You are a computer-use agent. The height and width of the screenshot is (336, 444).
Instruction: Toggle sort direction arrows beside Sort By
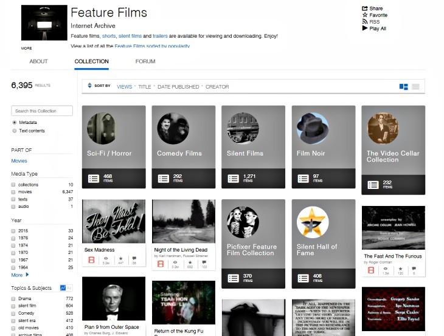[x=89, y=86]
